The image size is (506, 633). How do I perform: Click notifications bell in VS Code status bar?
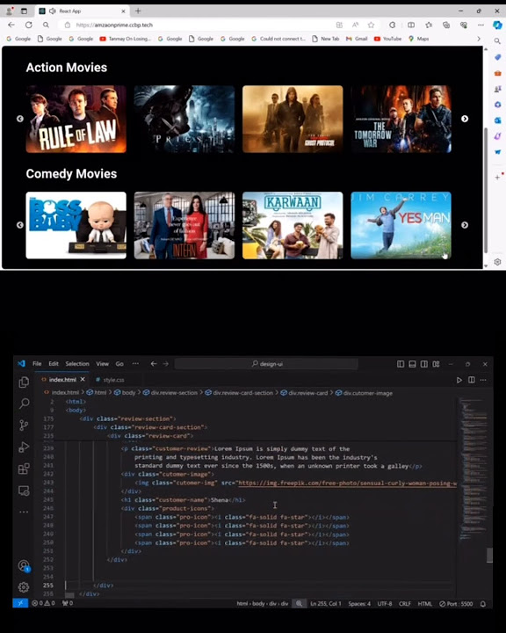click(483, 604)
